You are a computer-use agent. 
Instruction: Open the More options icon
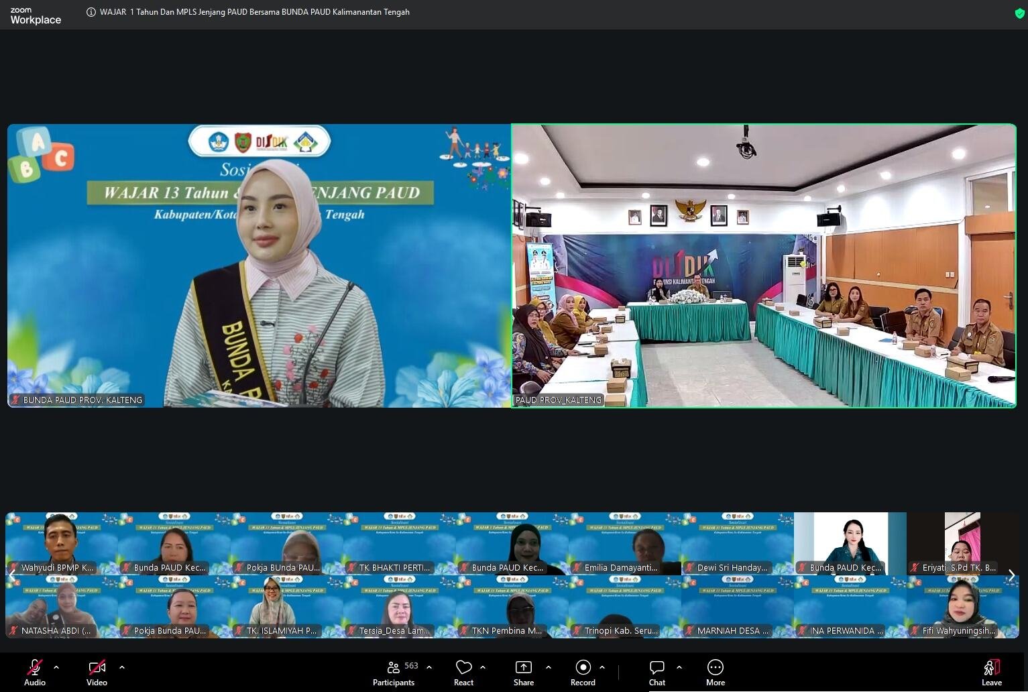click(x=716, y=667)
